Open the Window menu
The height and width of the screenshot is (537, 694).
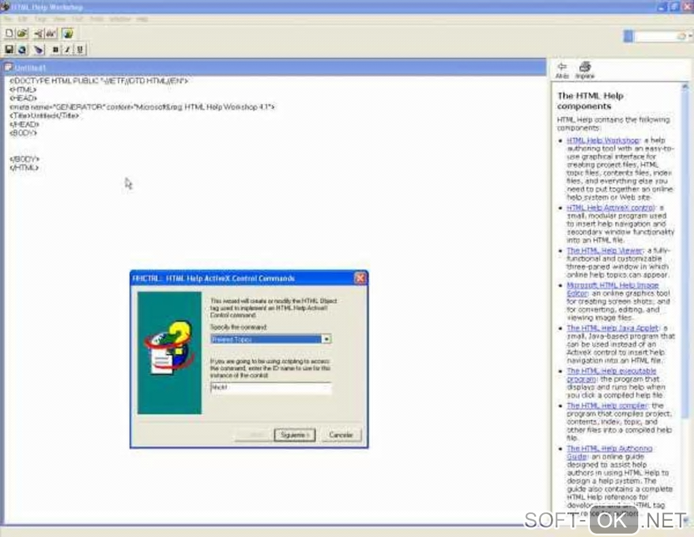click(x=120, y=19)
